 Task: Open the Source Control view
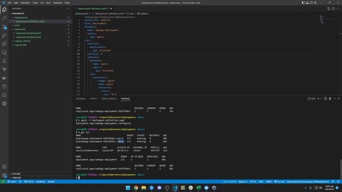[4, 27]
